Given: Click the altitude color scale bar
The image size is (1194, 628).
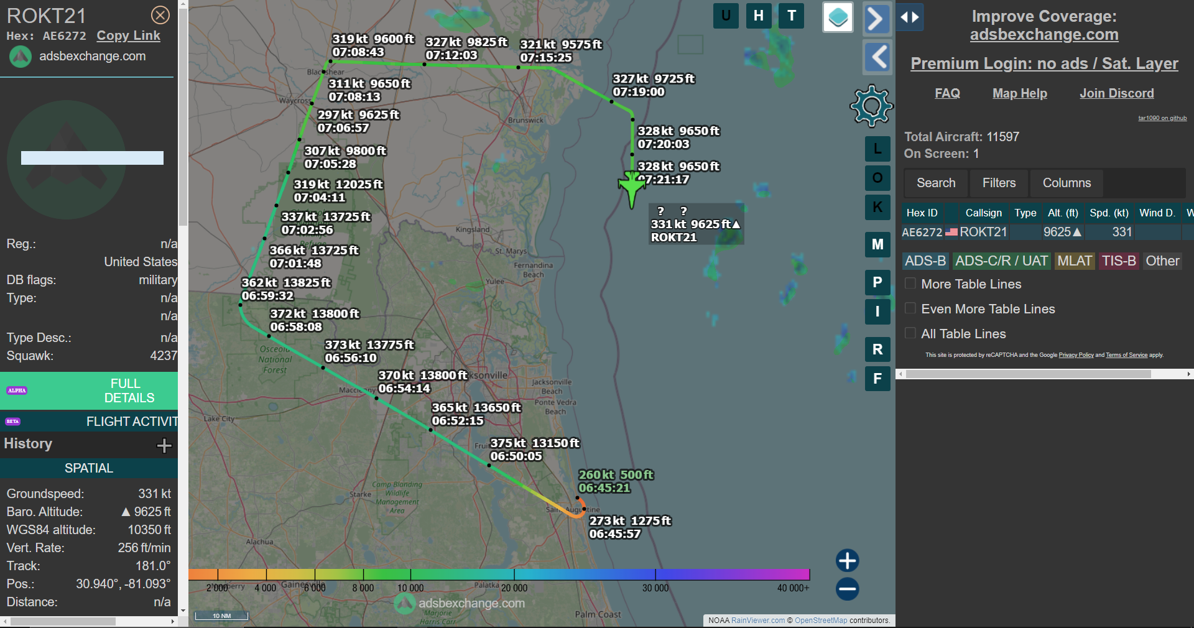Looking at the screenshot, I should (x=499, y=575).
